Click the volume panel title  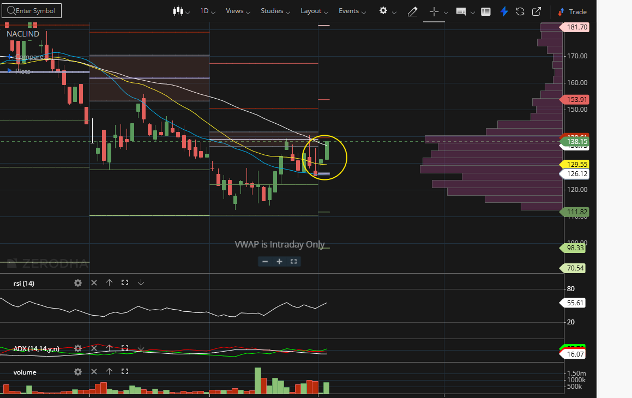coord(25,372)
